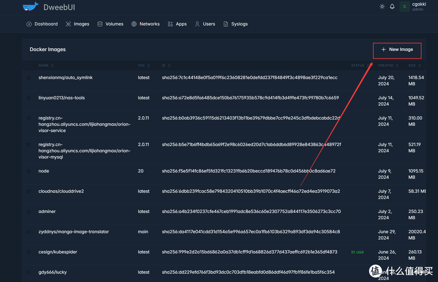Click the sha256 ID of the node image
The image size is (438, 282).
tap(249, 171)
